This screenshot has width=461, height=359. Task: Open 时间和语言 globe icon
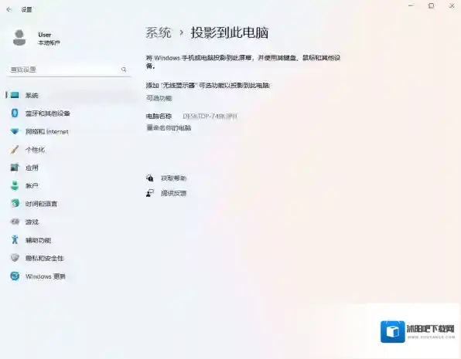point(15,203)
